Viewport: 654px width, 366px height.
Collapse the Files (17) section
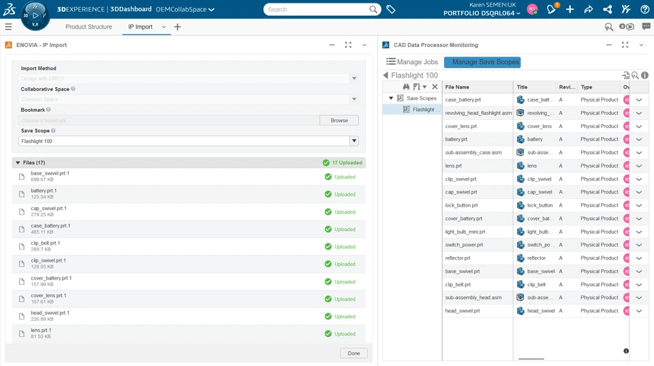tap(18, 163)
